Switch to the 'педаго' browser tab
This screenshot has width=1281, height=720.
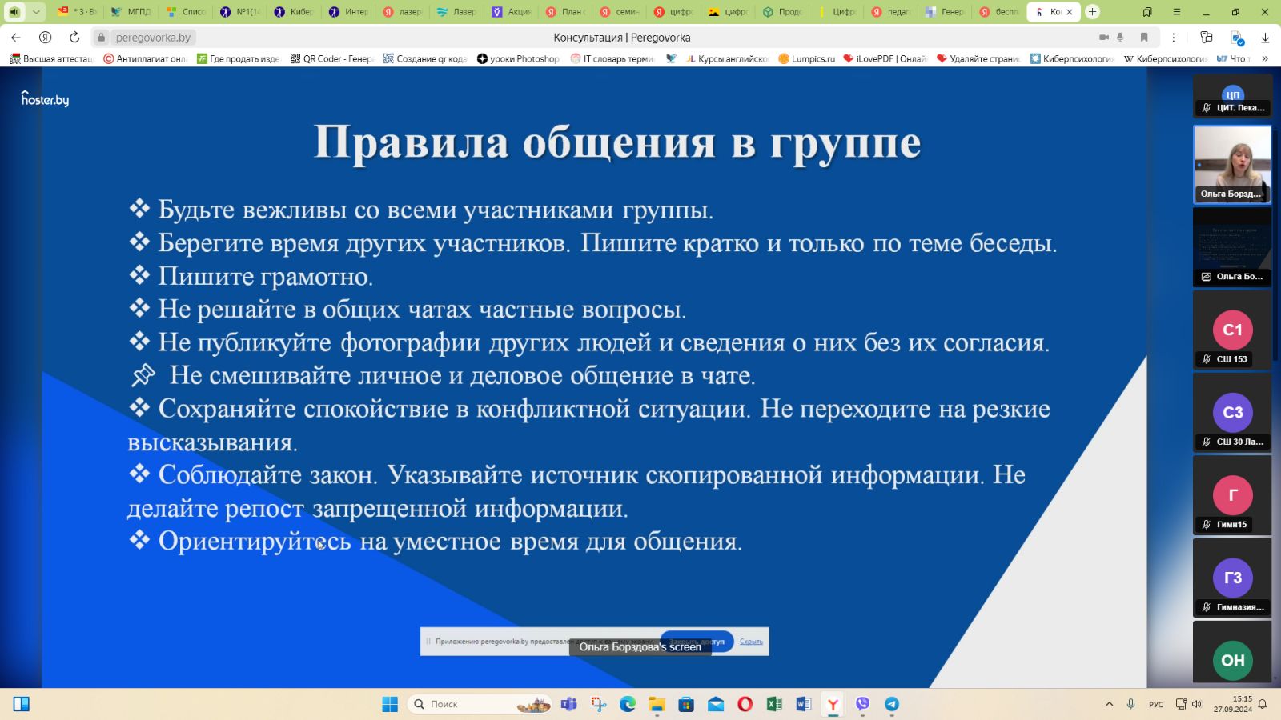coord(891,12)
